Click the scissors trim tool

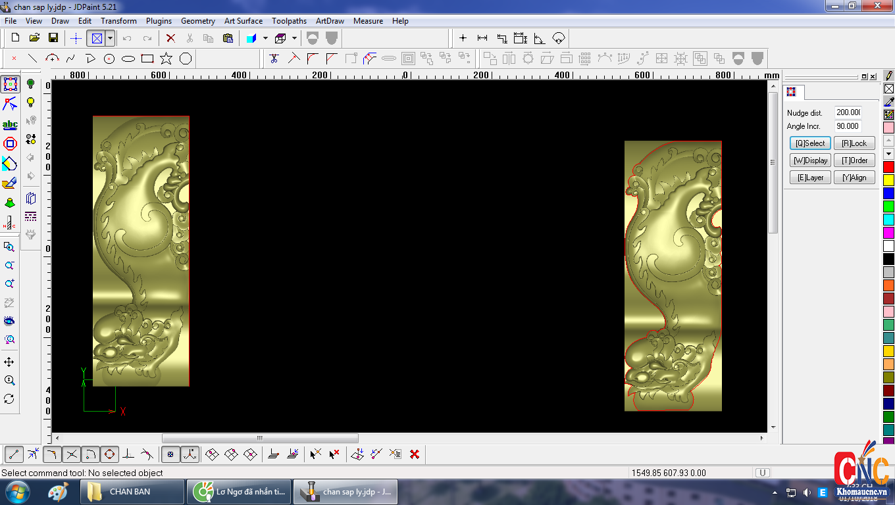(x=274, y=59)
